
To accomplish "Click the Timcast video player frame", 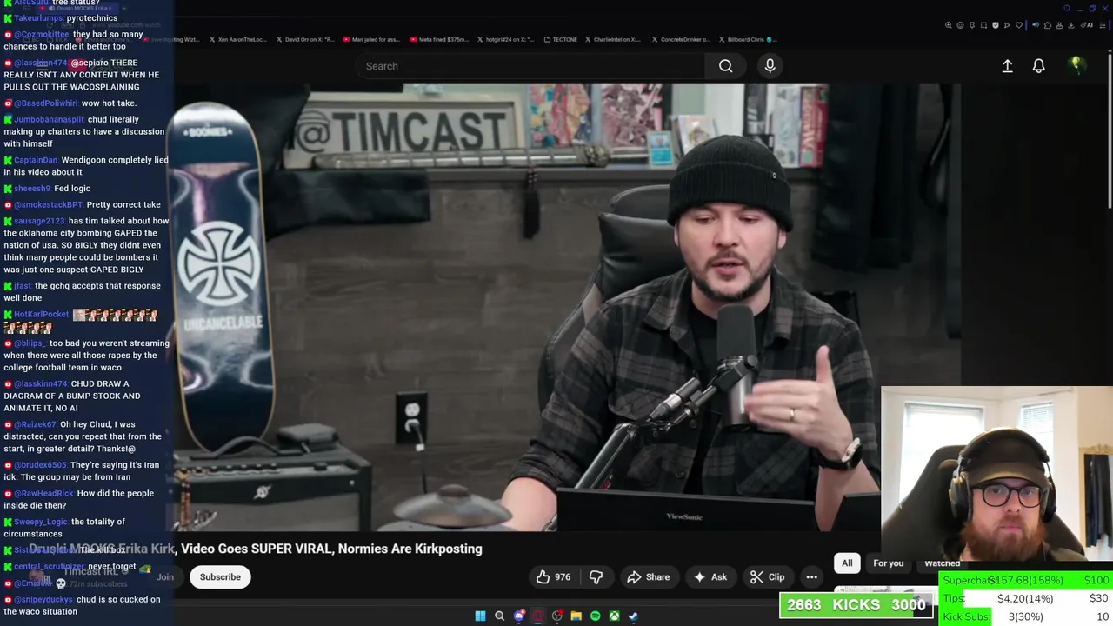I will [567, 308].
